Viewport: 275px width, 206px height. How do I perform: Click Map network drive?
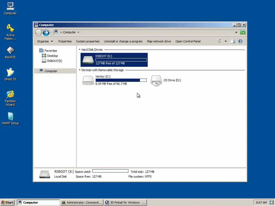[159, 41]
